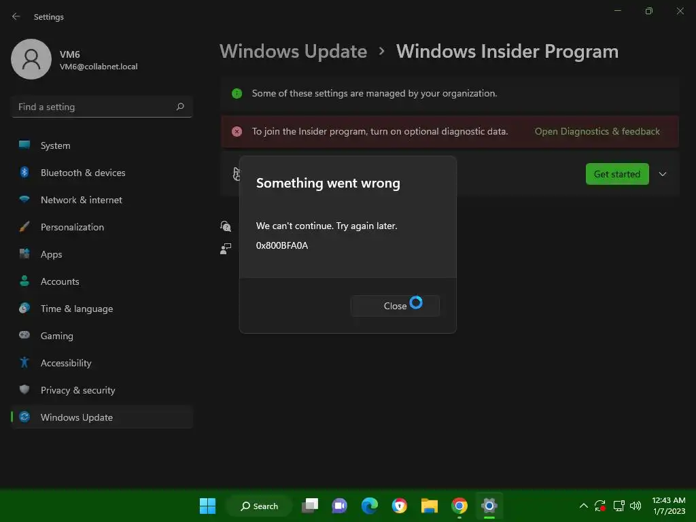Click the search magnifier in Find a setting

[x=180, y=107]
